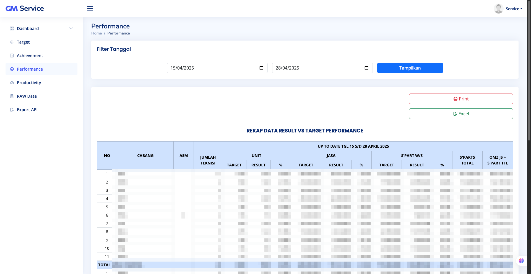Click the floating brain assistant icon
The width and height of the screenshot is (531, 274).
521,261
